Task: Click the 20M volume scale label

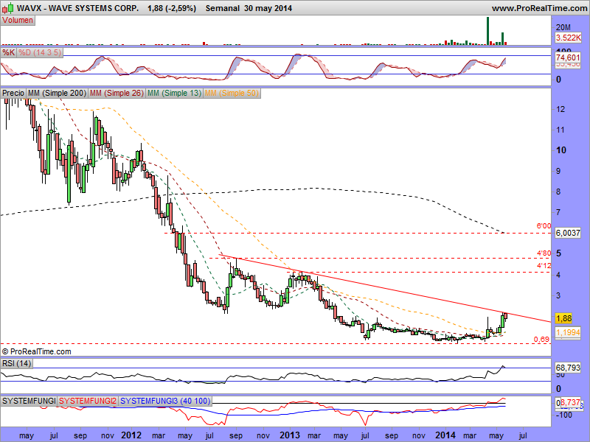Action: coord(563,27)
